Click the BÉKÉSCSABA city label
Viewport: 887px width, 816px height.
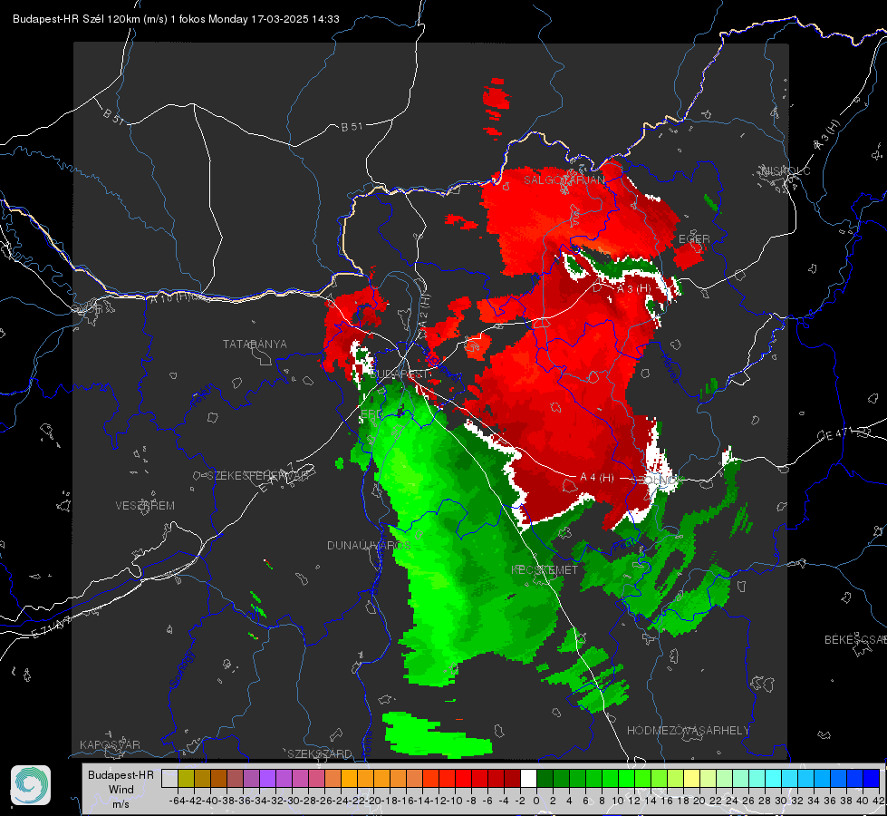point(854,640)
